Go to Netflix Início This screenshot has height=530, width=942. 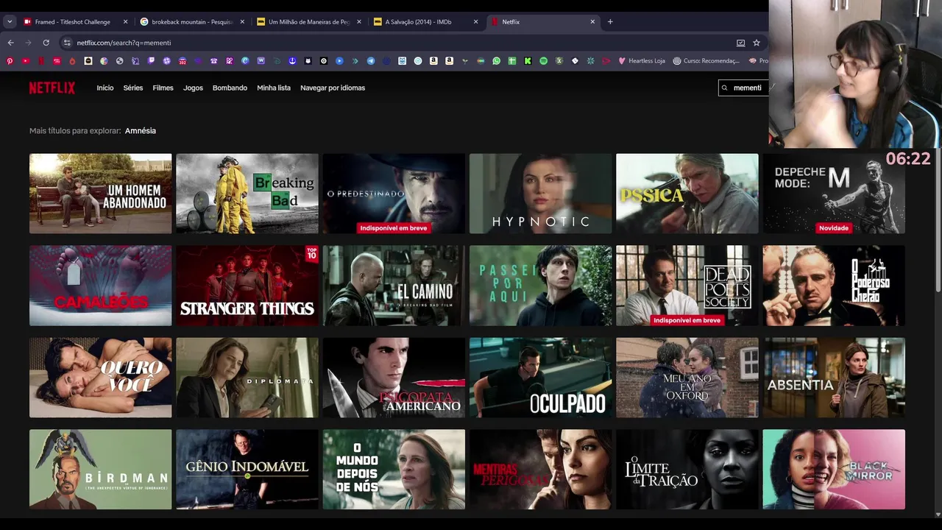(105, 88)
